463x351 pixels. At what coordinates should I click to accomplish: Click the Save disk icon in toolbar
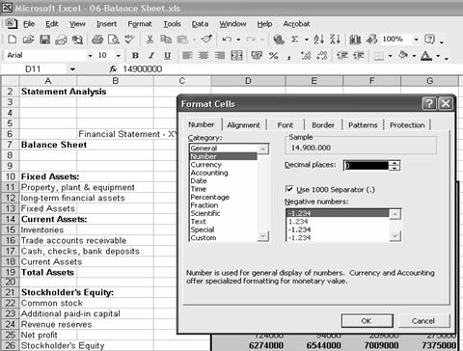tap(44, 40)
